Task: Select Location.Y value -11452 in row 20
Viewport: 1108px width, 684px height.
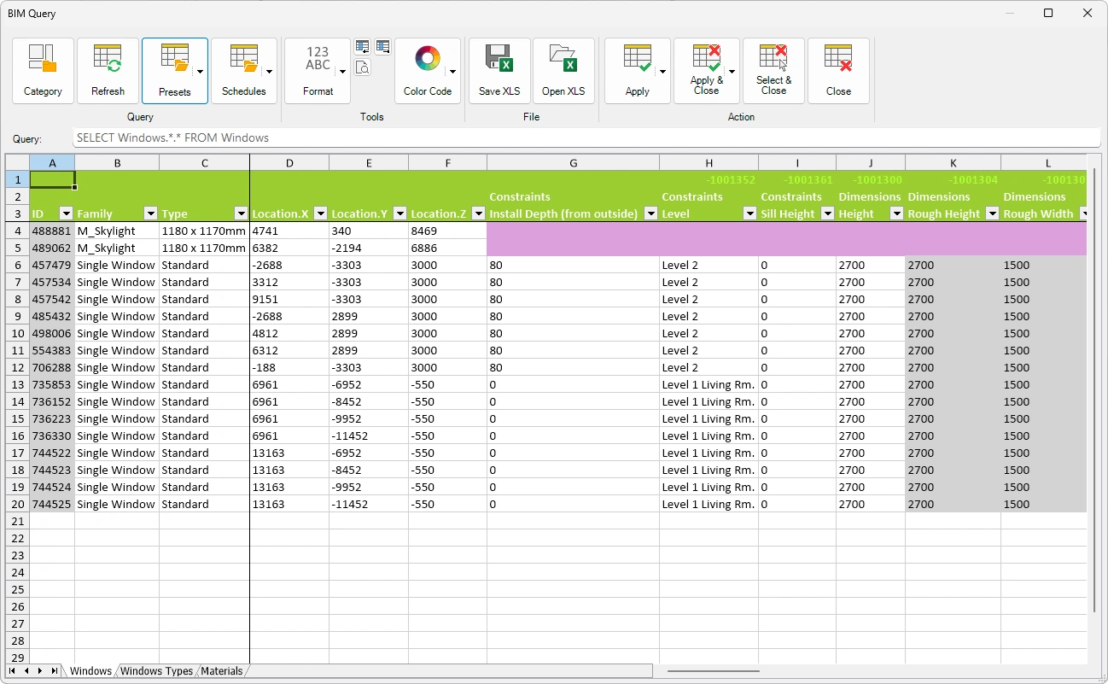Action: (369, 504)
